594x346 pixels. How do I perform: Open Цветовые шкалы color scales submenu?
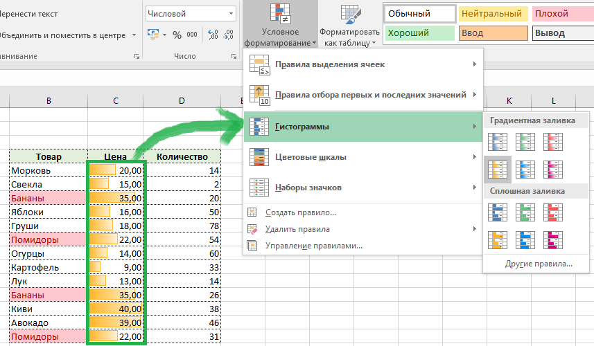pos(363,157)
